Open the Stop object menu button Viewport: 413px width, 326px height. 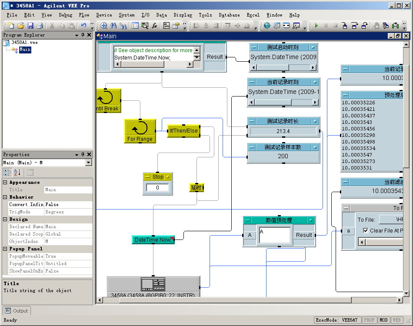147,177
